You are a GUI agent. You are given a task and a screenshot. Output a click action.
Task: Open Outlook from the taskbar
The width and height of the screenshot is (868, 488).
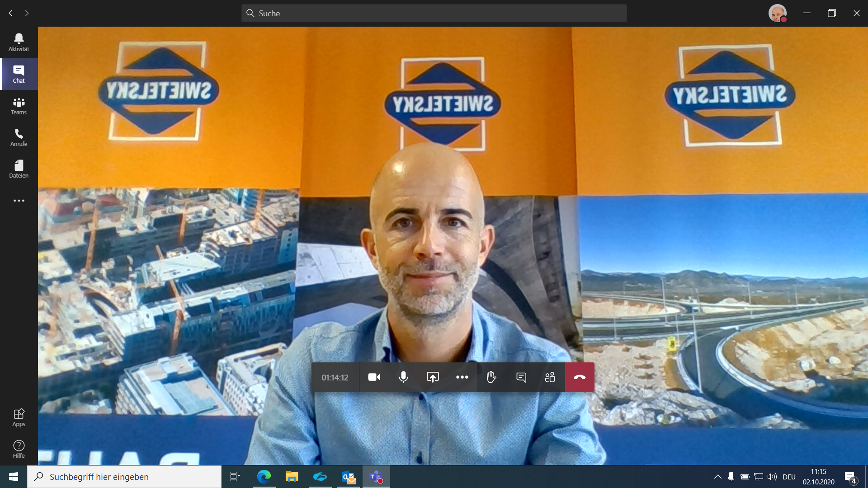[348, 477]
